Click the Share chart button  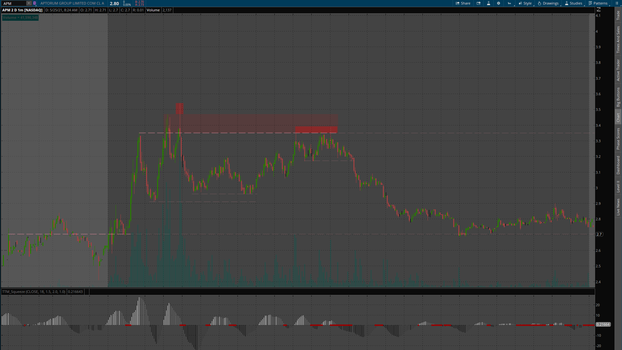tap(463, 3)
